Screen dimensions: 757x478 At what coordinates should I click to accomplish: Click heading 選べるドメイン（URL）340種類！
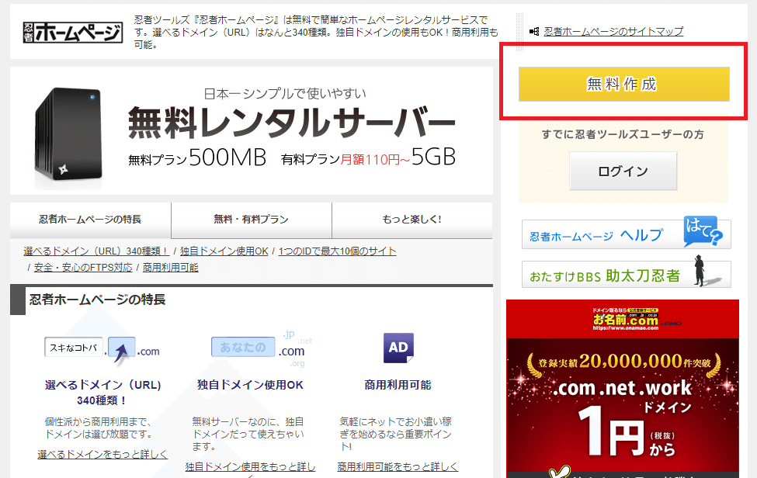102,392
